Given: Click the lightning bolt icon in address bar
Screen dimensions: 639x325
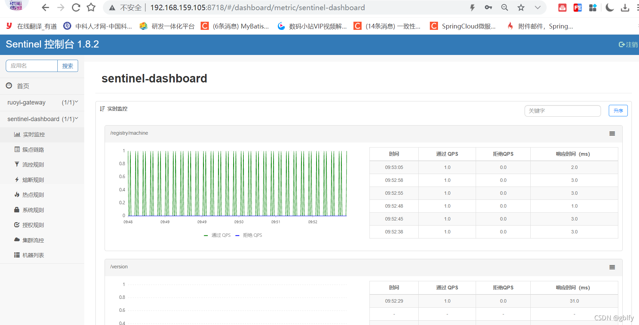Looking at the screenshot, I should pos(472,7).
